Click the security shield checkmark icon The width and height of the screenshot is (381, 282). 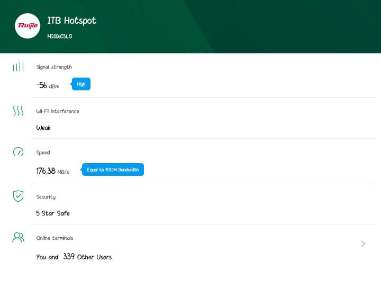click(18, 196)
